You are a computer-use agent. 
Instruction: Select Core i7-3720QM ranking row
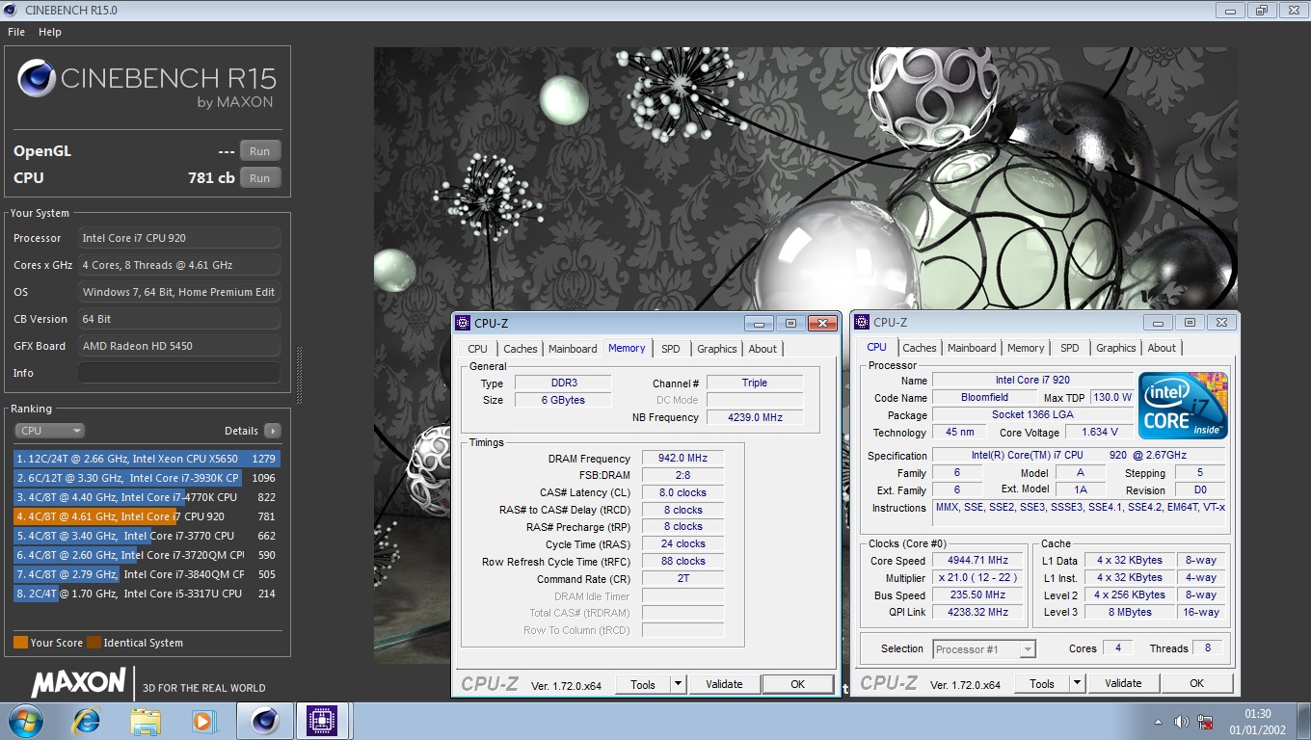147,555
